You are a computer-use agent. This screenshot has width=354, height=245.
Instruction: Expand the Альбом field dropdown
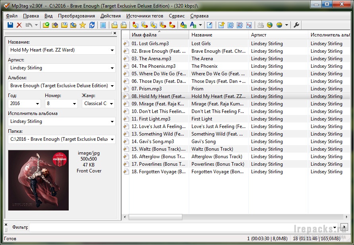tap(112, 86)
